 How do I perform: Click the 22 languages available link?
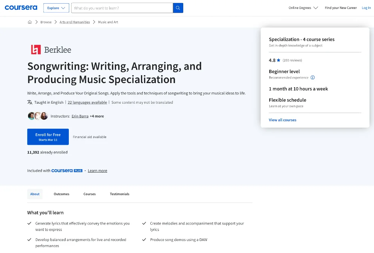click(87, 102)
